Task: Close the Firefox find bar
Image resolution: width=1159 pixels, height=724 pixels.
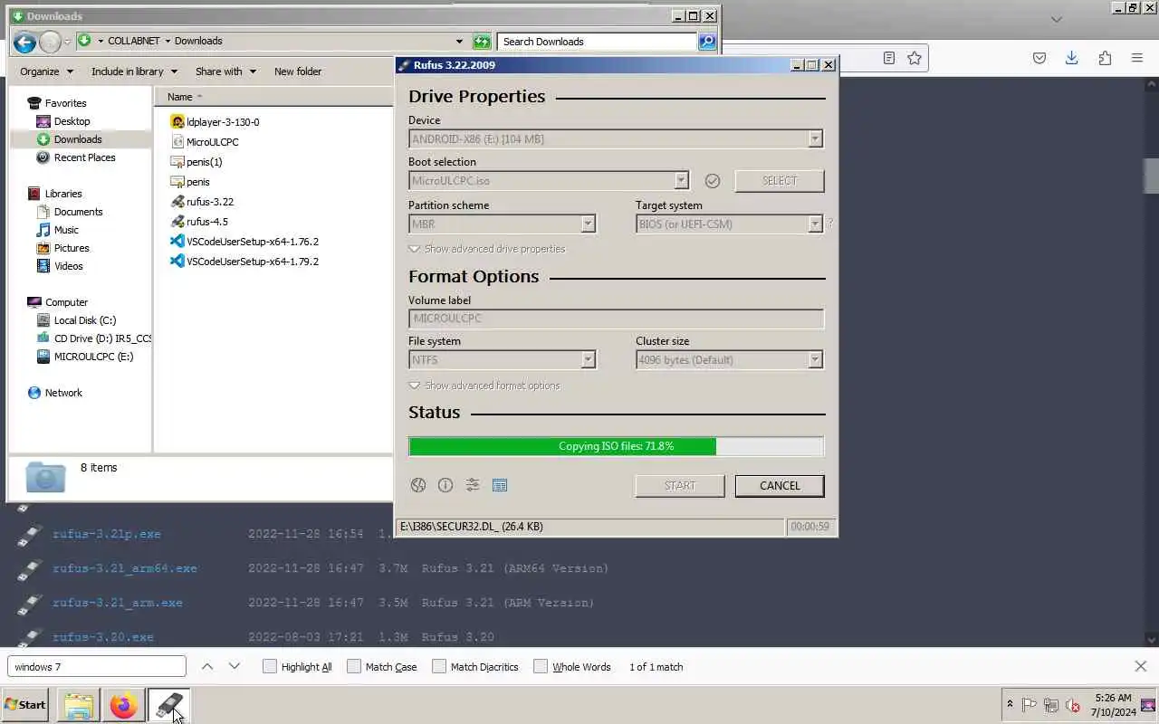Action: click(x=1141, y=666)
